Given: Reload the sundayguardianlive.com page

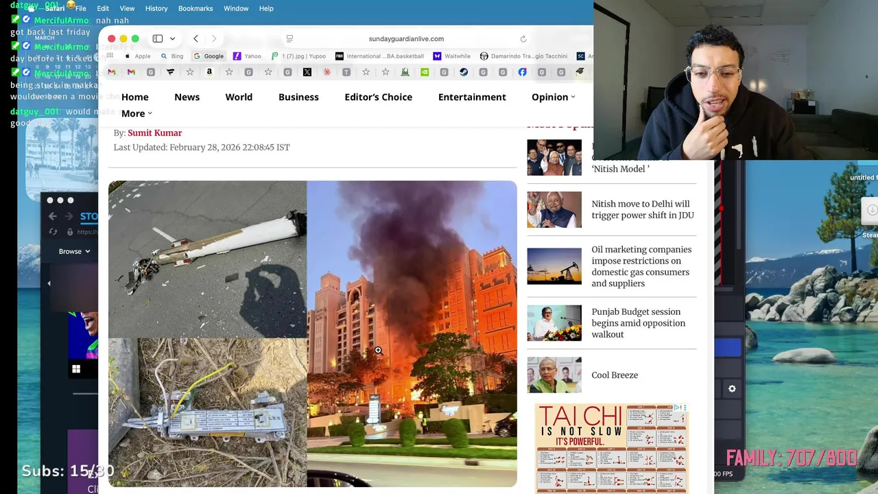Looking at the screenshot, I should pyautogui.click(x=523, y=39).
